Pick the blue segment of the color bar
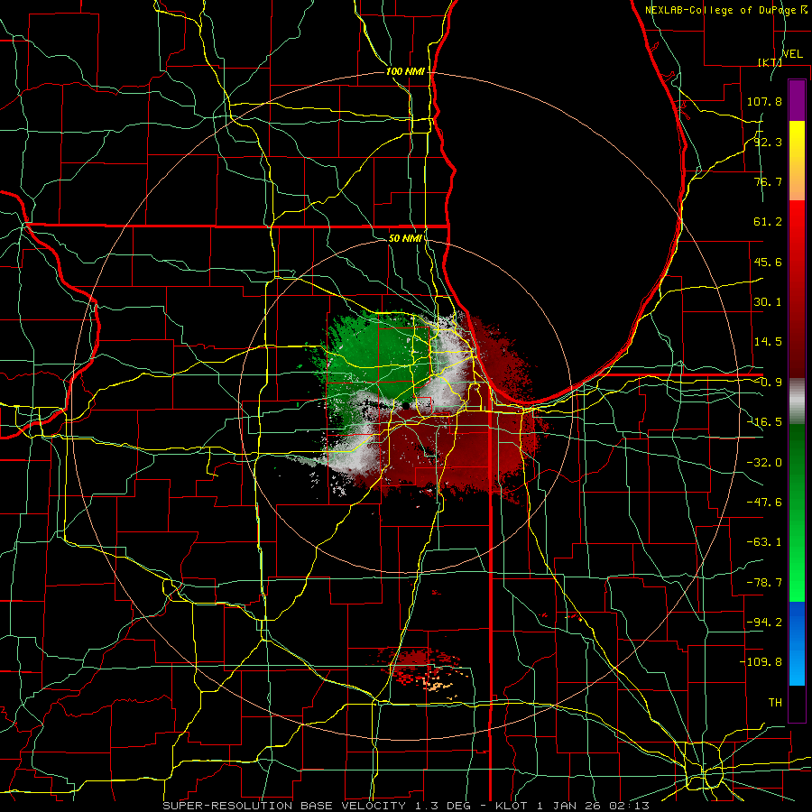The width and height of the screenshot is (812, 812). [797, 643]
